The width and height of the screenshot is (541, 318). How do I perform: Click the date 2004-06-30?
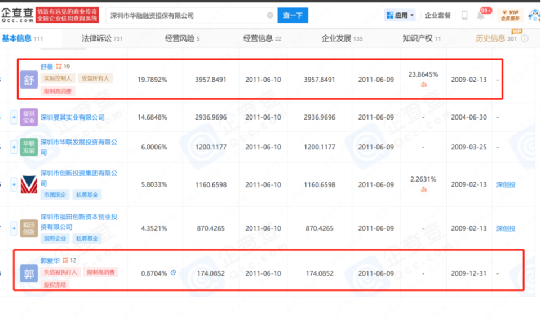coord(469,117)
